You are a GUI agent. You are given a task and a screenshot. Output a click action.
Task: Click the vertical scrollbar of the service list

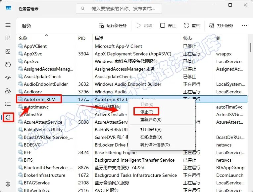250,48
